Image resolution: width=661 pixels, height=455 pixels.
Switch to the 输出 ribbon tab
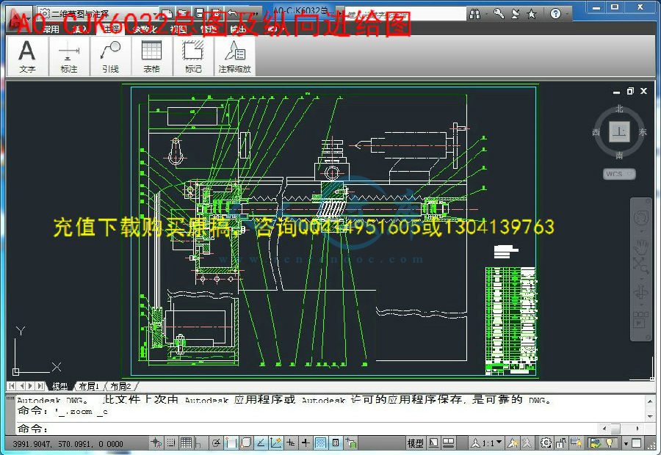(x=239, y=29)
